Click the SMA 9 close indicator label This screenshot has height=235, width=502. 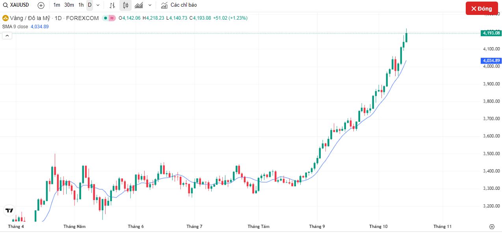(15, 26)
